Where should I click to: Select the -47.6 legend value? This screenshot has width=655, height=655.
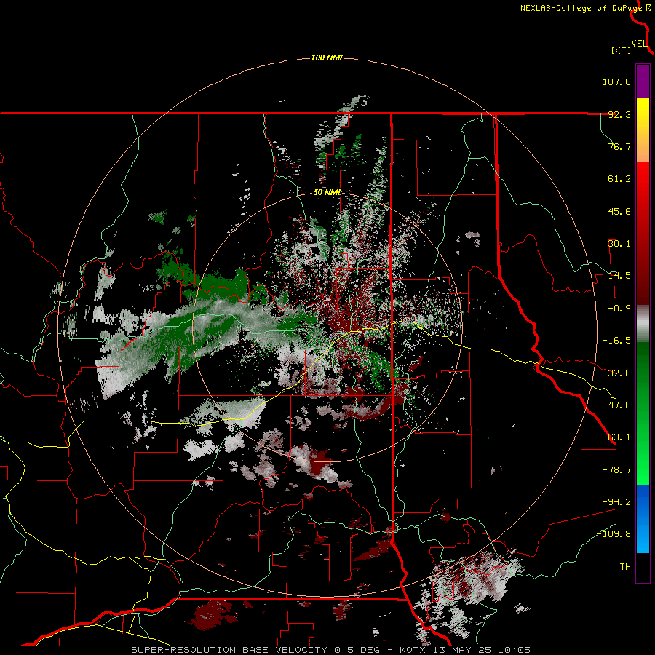tap(616, 405)
